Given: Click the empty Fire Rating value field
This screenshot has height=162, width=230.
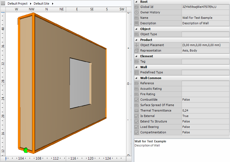Looking at the screenshot, I should click(205, 94).
